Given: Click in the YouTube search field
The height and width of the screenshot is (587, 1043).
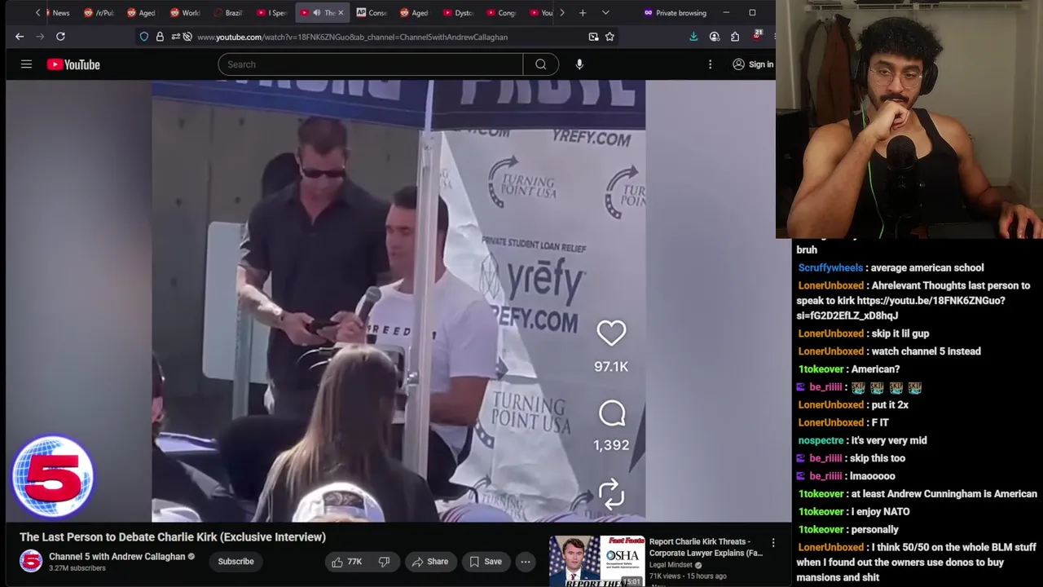Looking at the screenshot, I should [370, 64].
